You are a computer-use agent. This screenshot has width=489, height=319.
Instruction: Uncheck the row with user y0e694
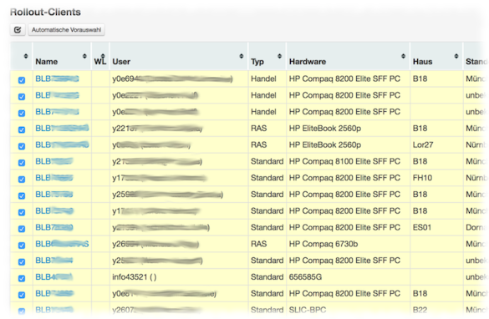coord(22,80)
